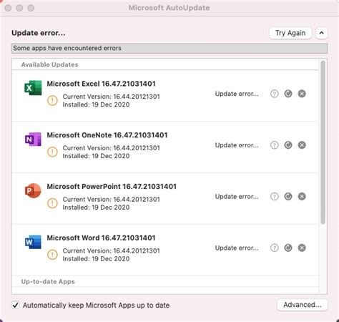Cancel the Excel update with X icon
The image size is (339, 322).
click(x=302, y=94)
